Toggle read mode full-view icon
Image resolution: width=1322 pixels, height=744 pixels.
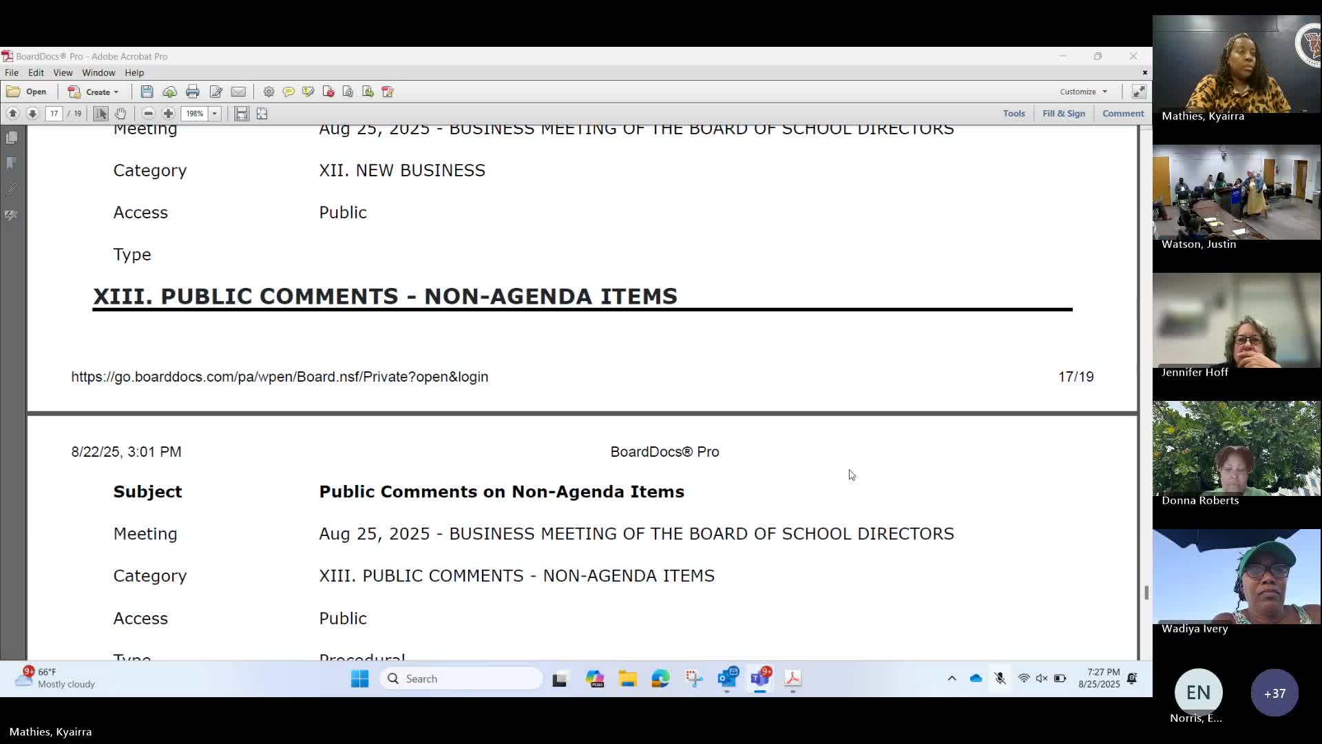coord(1139,92)
